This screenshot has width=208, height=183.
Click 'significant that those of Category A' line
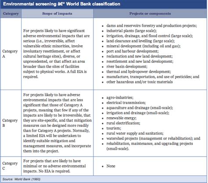53,105
